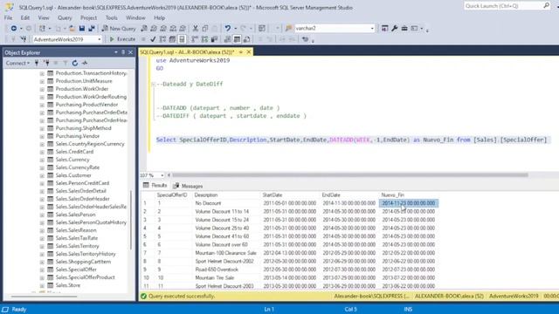
Task: Toggle Results to Text icon
Action: 227,39
